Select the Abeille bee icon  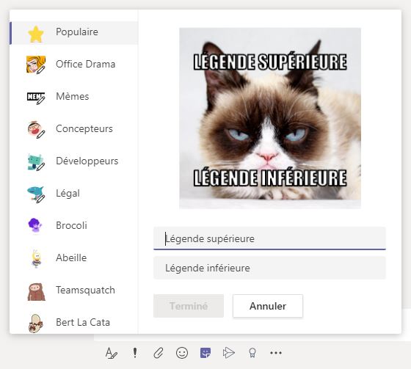36,258
